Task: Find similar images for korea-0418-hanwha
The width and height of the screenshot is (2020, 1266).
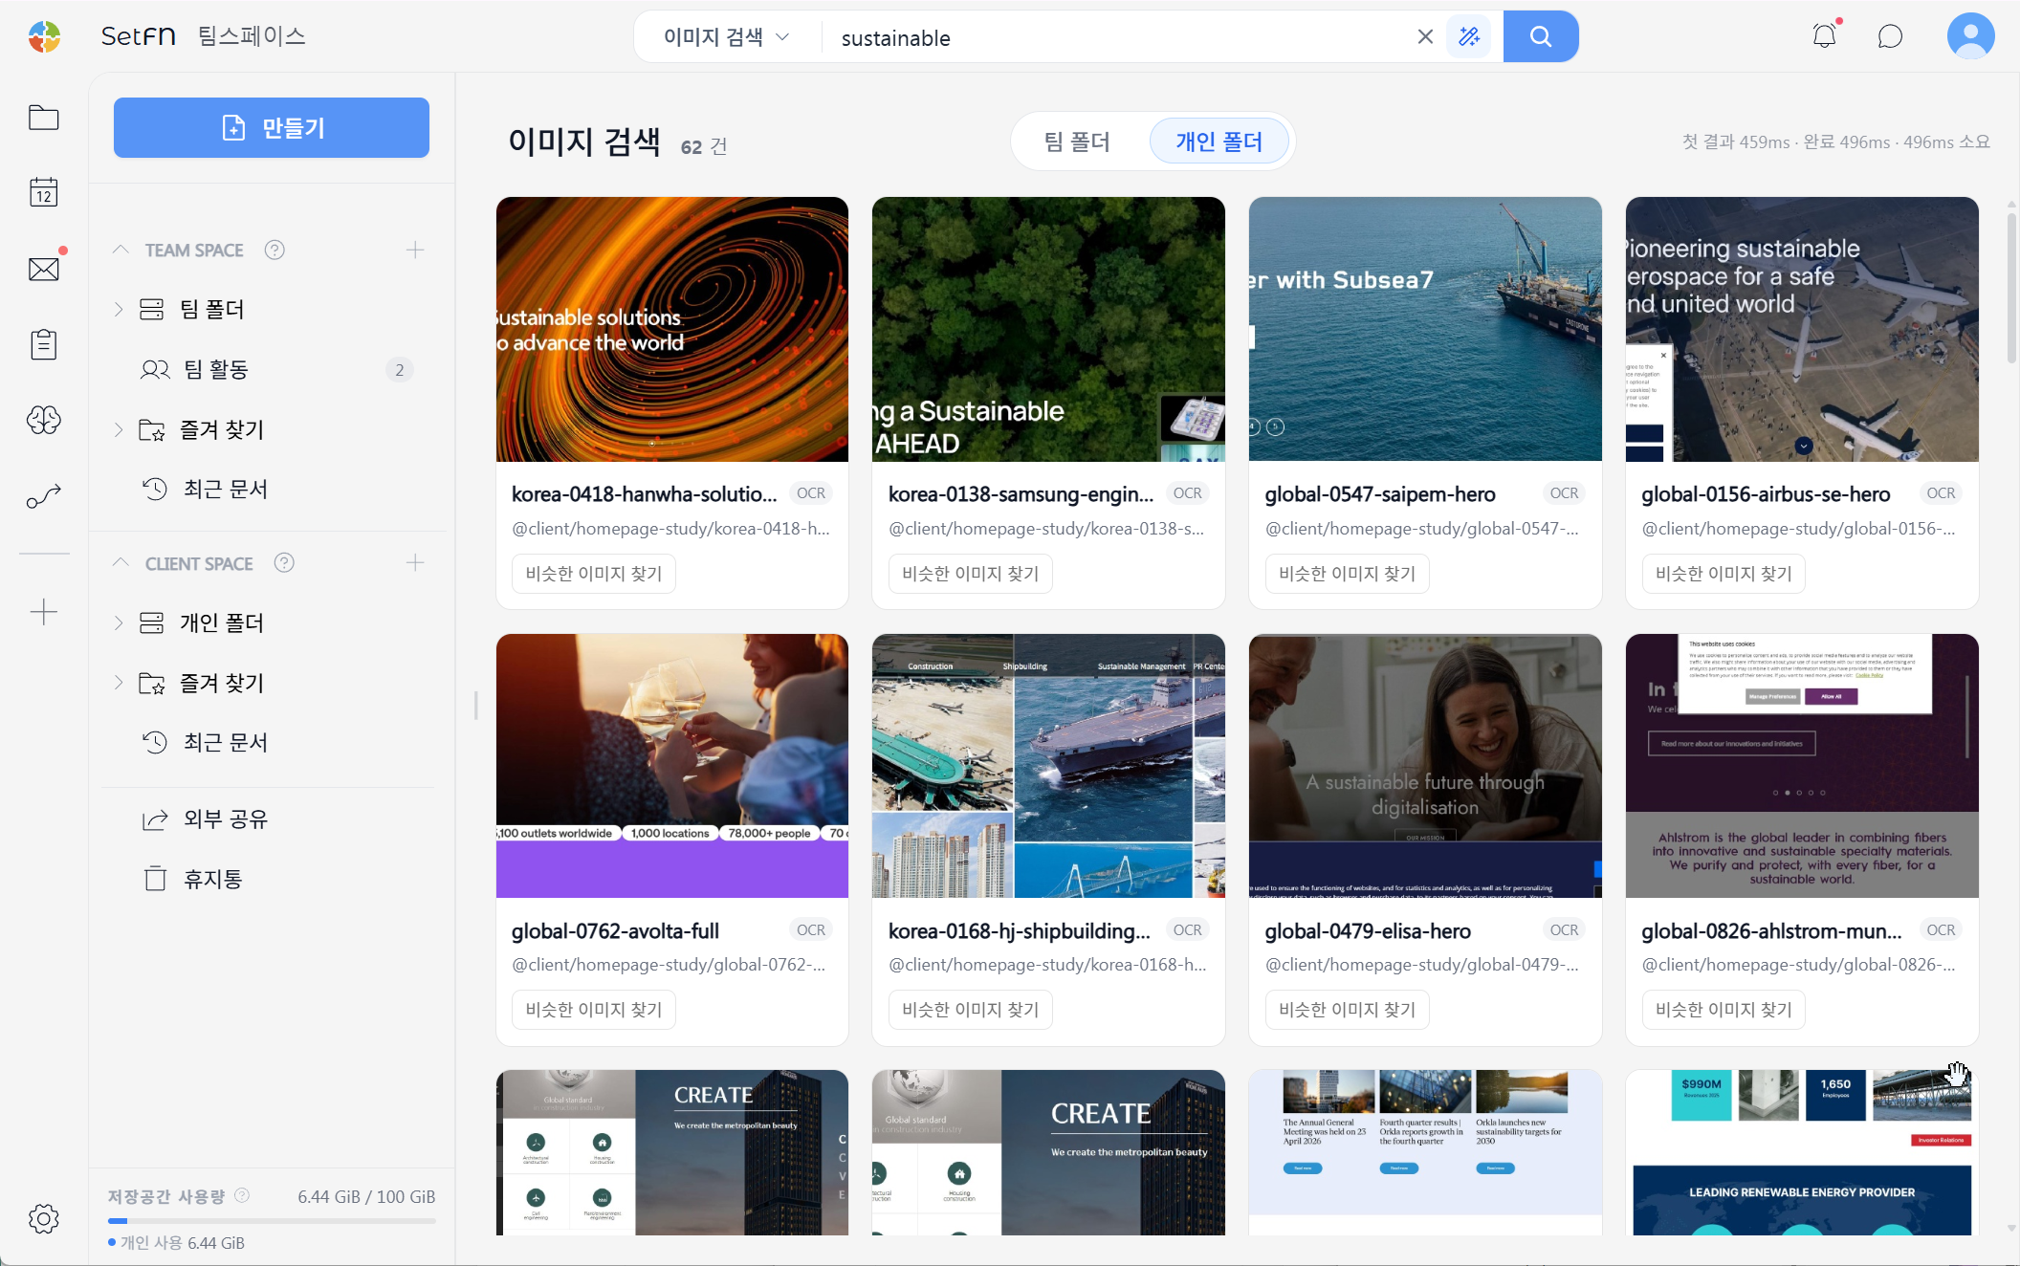Action: pos(594,574)
